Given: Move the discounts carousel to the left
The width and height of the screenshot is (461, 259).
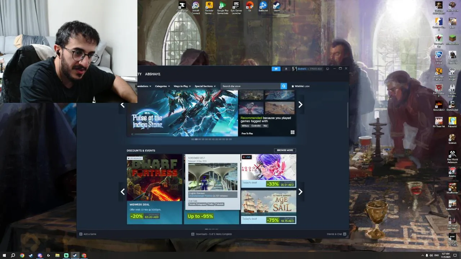Looking at the screenshot, I should (x=122, y=192).
